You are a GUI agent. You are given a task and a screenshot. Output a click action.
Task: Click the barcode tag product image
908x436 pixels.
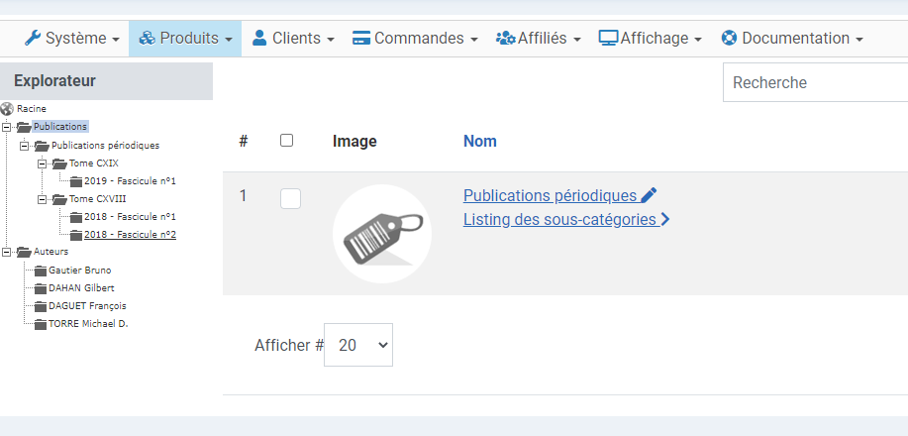[381, 234]
